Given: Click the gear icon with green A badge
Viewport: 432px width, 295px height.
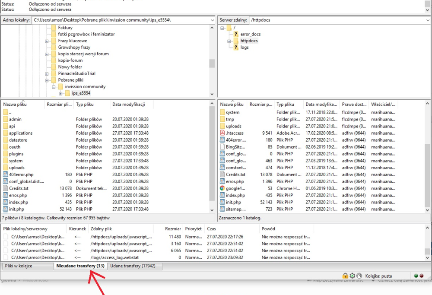Looking at the screenshot, I should [353, 276].
